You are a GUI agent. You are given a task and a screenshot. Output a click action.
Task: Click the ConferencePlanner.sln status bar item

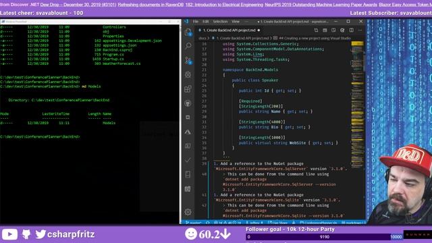[318, 223]
